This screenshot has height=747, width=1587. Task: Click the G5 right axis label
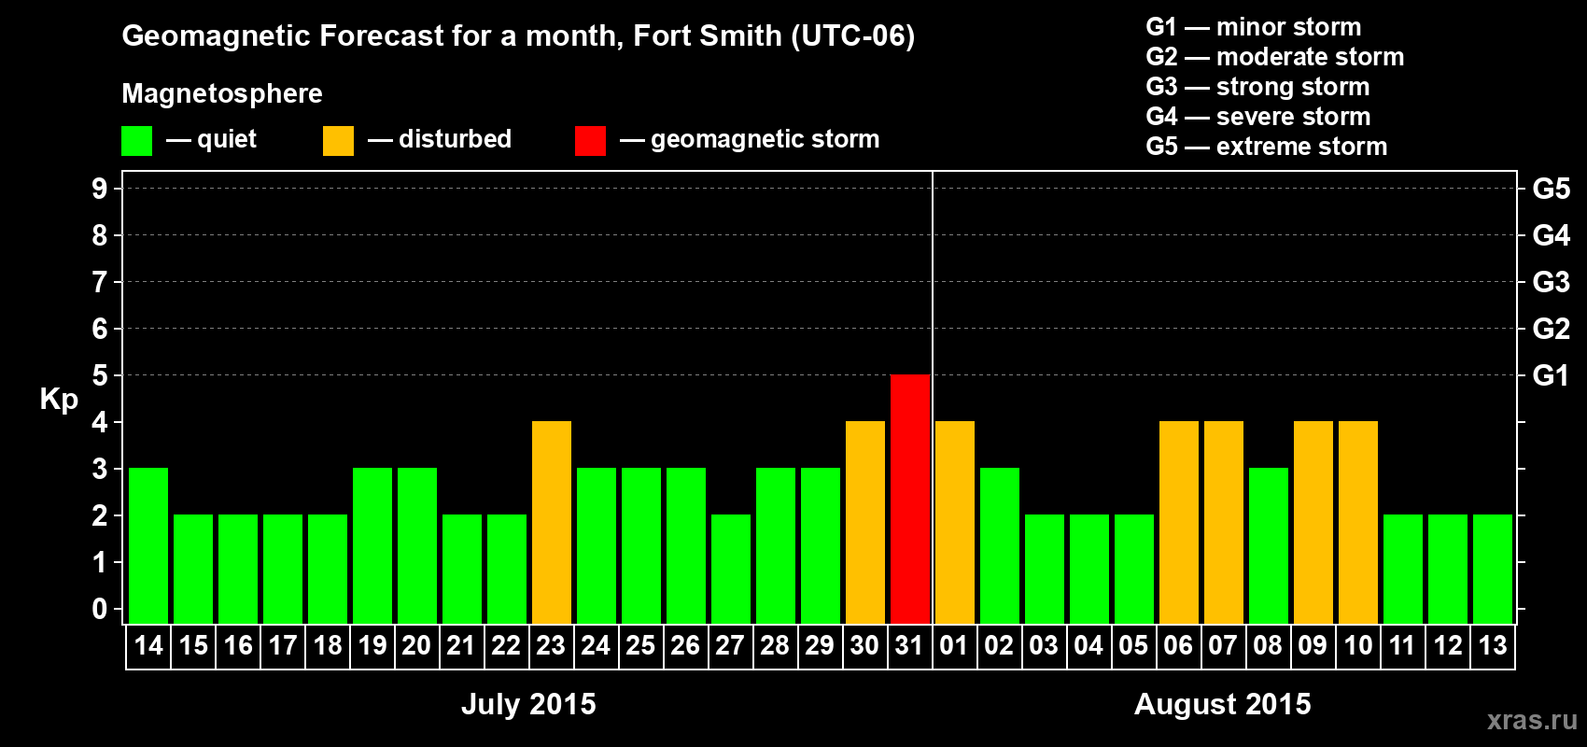tap(1551, 189)
